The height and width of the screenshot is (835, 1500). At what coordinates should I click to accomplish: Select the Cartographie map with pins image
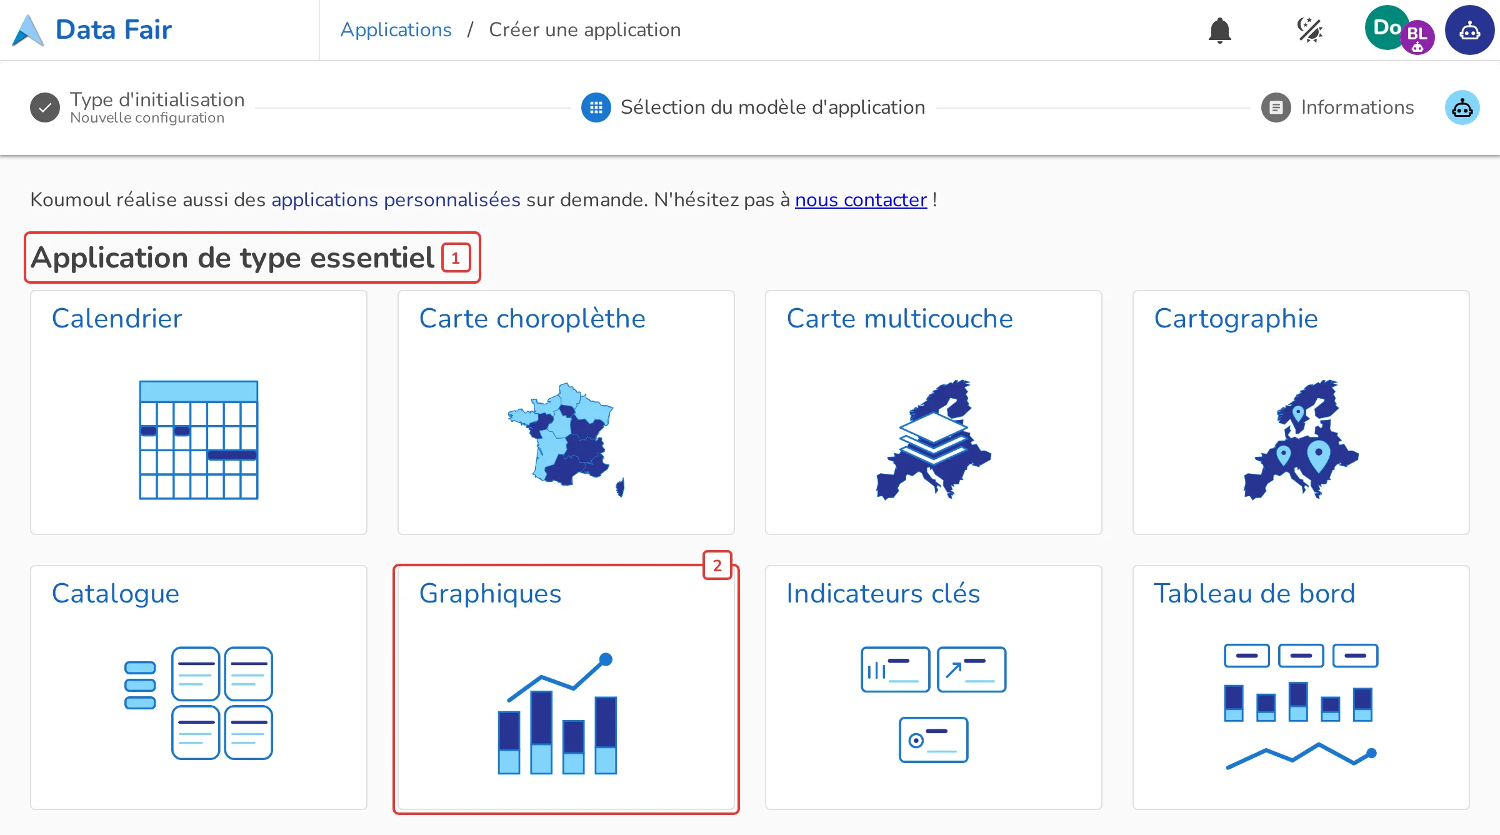[1301, 440]
